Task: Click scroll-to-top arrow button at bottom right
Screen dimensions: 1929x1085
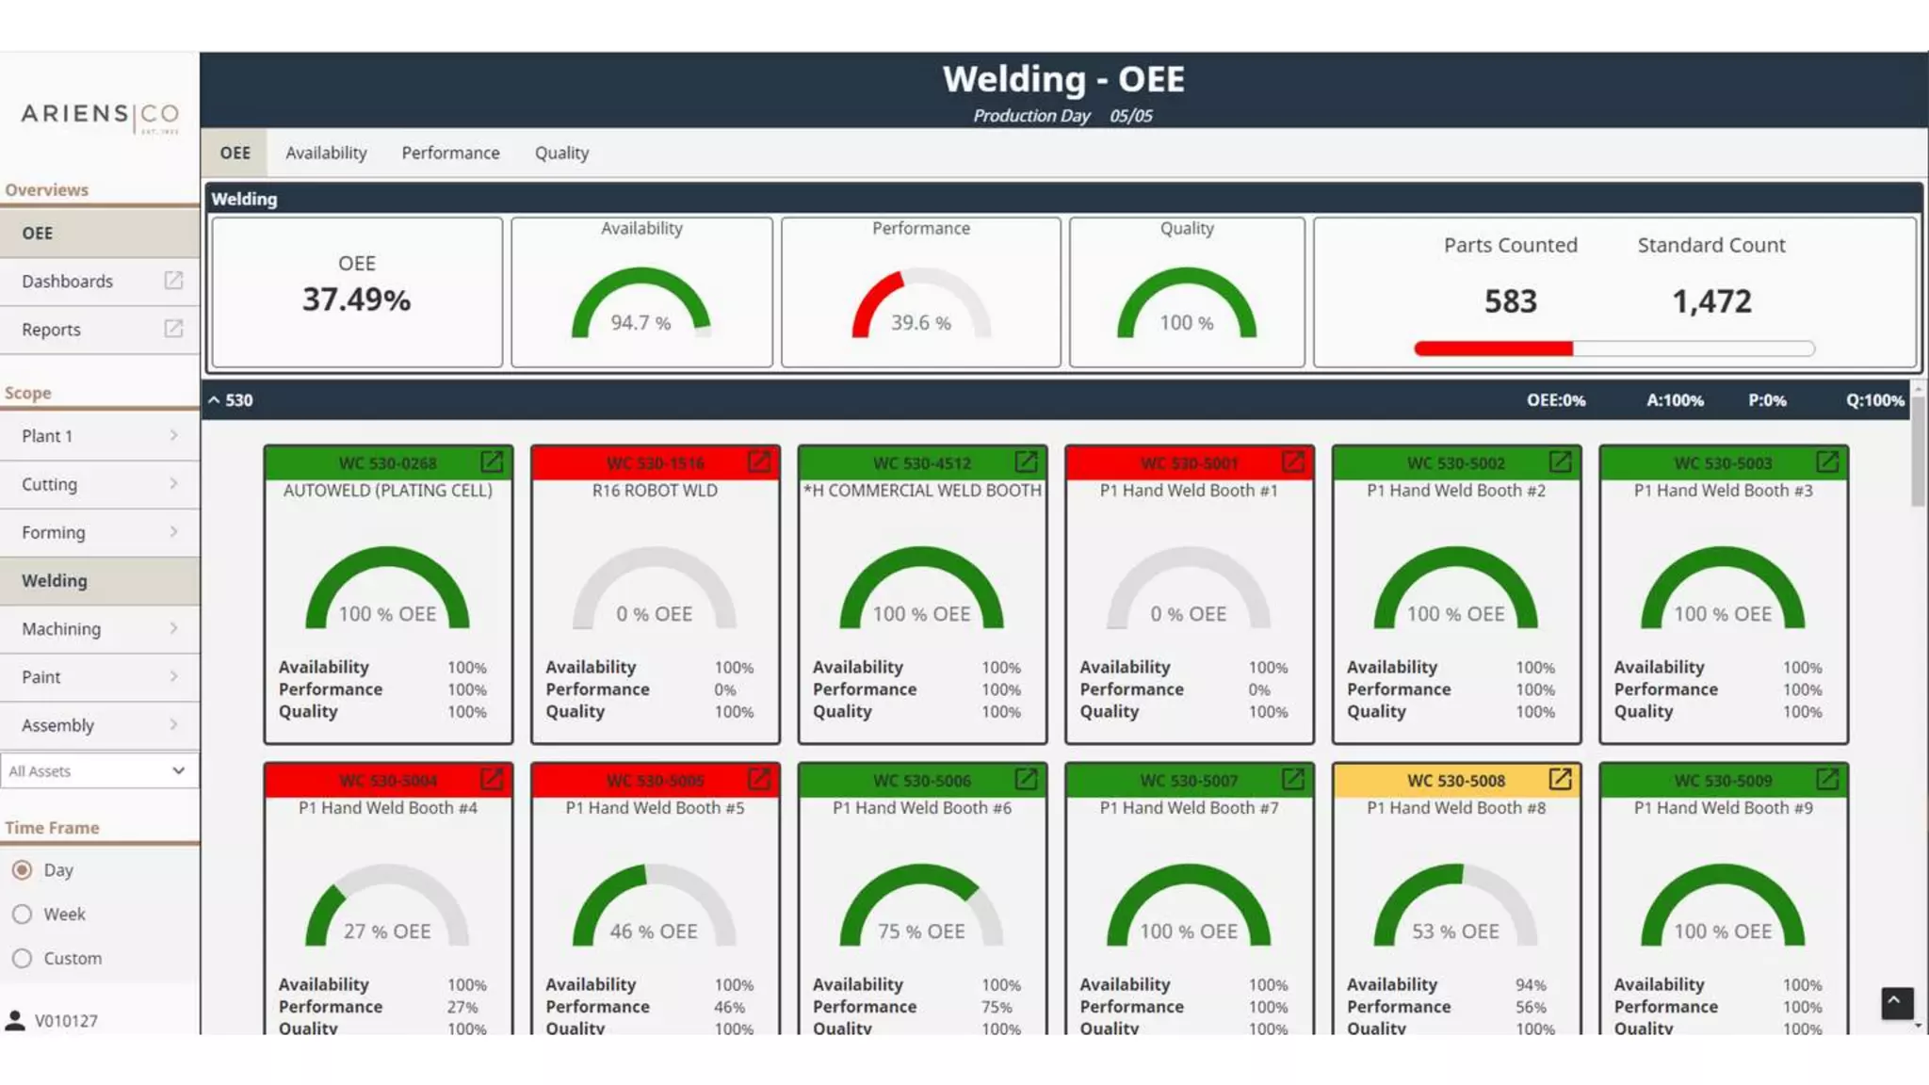Action: pos(1897,1002)
